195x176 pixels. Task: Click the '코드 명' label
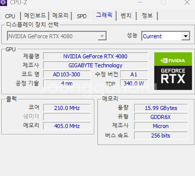[x=30, y=74]
